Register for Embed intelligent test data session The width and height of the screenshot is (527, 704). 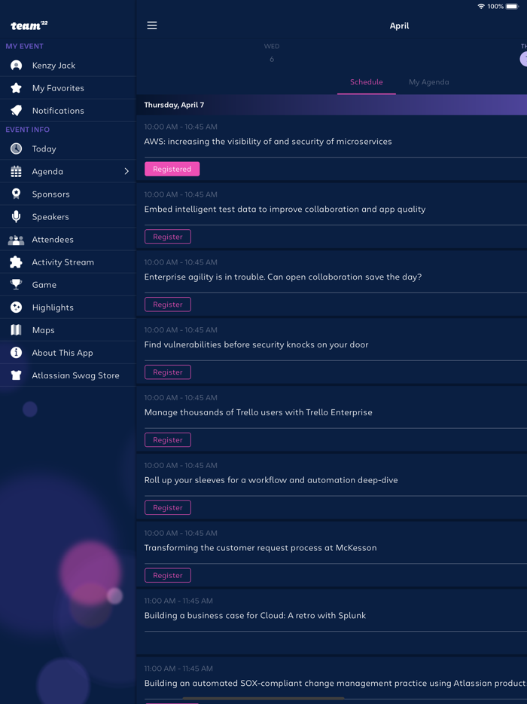click(168, 237)
